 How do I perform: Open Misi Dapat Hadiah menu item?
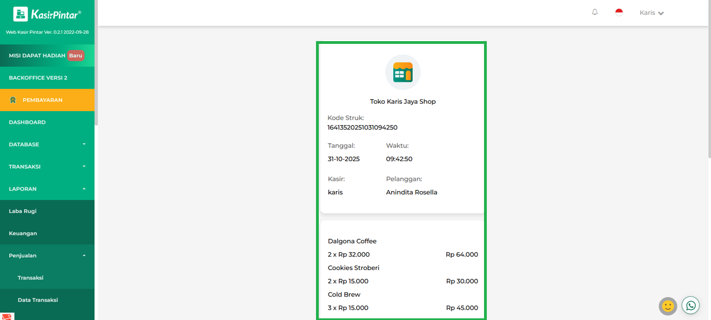coord(37,56)
